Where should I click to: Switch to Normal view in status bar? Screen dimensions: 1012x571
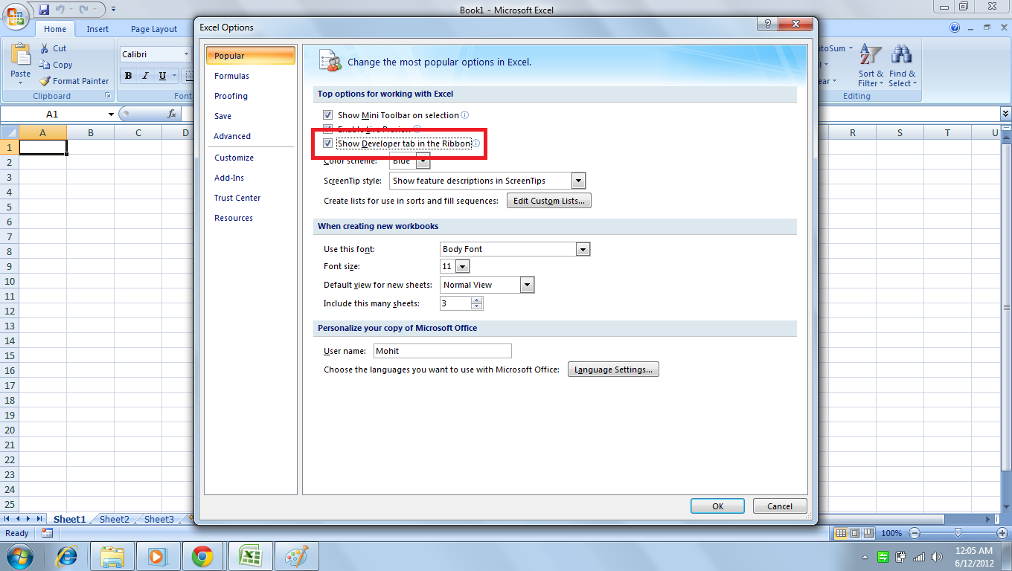point(841,533)
